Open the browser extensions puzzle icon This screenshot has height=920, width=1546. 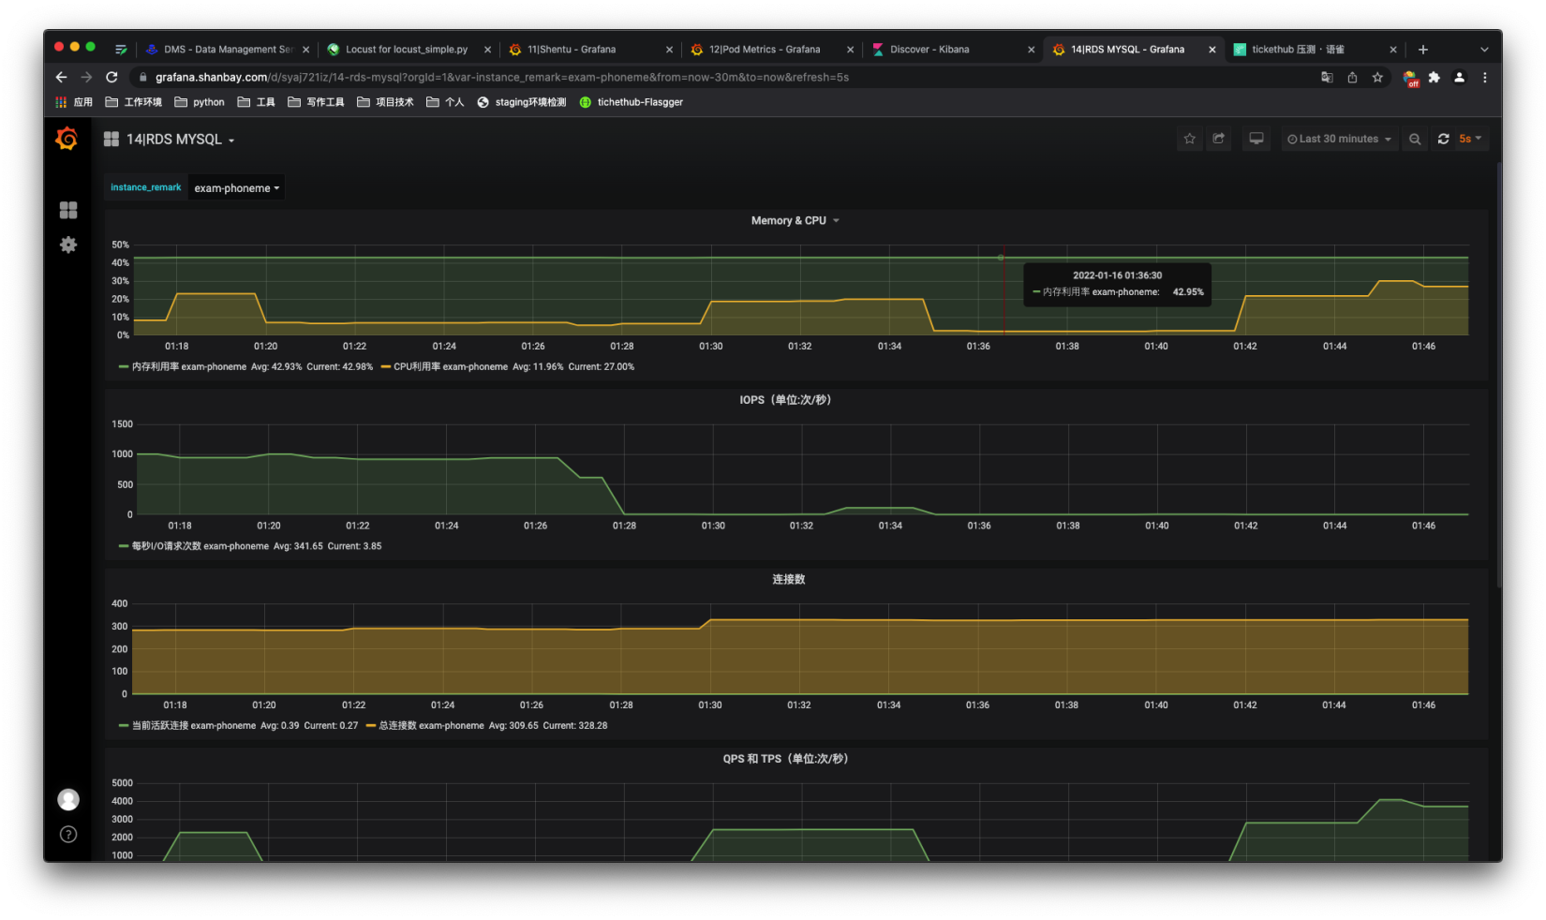pyautogui.click(x=1434, y=77)
